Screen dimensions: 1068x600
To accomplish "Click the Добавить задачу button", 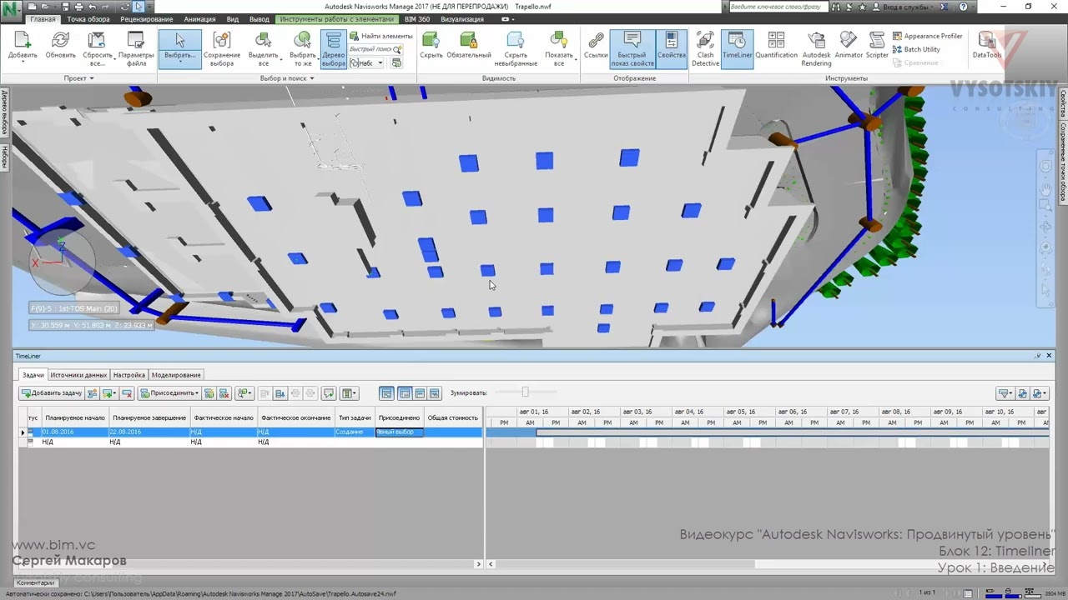I will 52,393.
